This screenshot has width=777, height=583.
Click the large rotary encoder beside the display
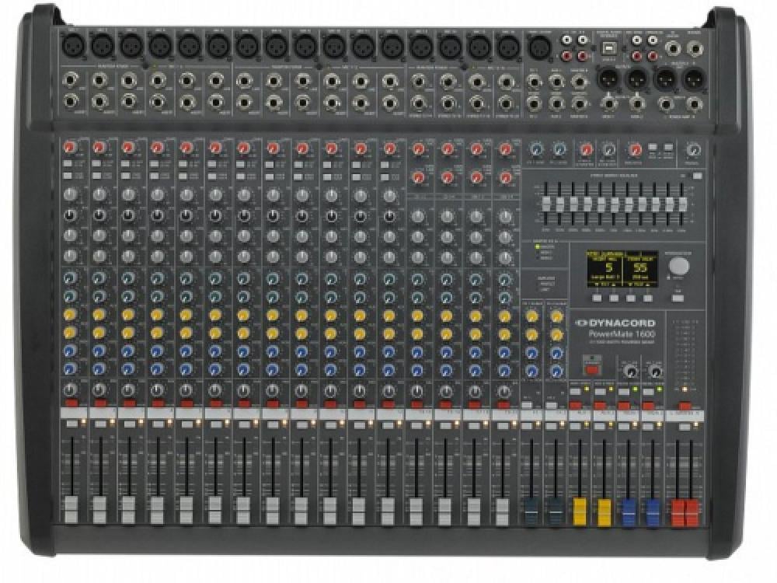coord(678,267)
